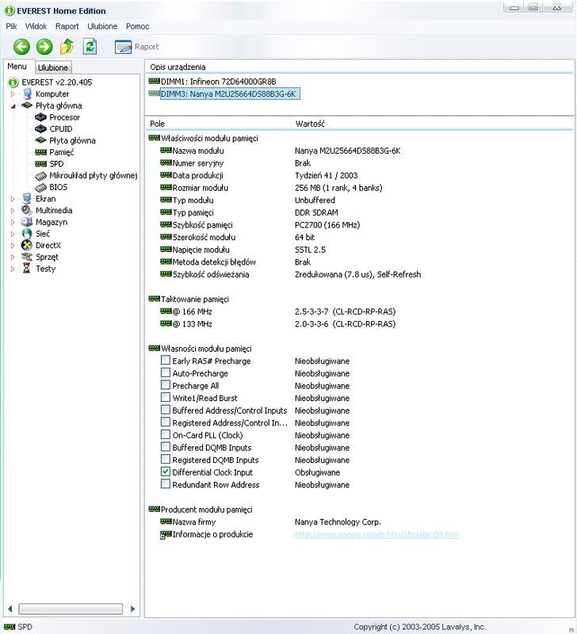Expand the Komputer tree node
The image size is (577, 634).
tap(13, 94)
